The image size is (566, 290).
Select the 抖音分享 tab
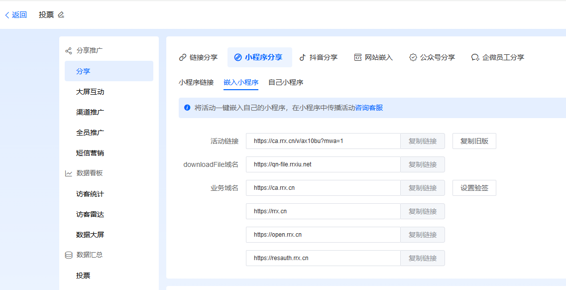pyautogui.click(x=318, y=57)
